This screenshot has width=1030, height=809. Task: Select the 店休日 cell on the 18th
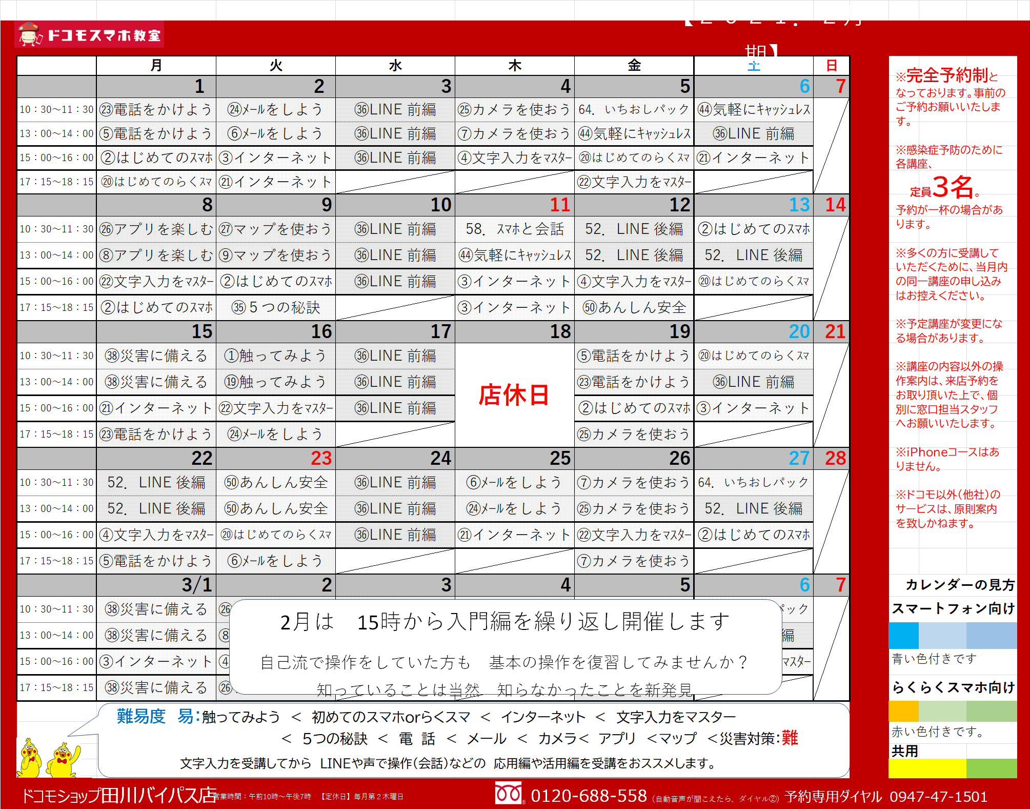pyautogui.click(x=514, y=395)
